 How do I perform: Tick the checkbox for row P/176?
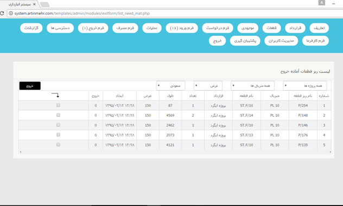point(58,135)
